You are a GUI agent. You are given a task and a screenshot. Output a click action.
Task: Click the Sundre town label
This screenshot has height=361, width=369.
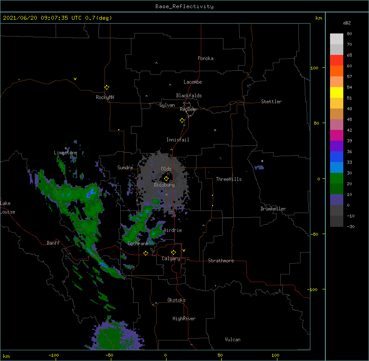[x=125, y=168]
